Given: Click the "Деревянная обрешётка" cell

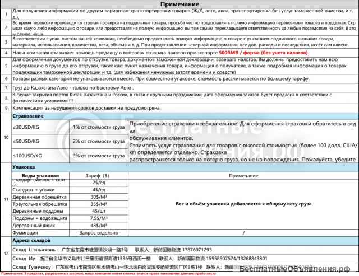Looking at the screenshot, I should [x=39, y=198].
